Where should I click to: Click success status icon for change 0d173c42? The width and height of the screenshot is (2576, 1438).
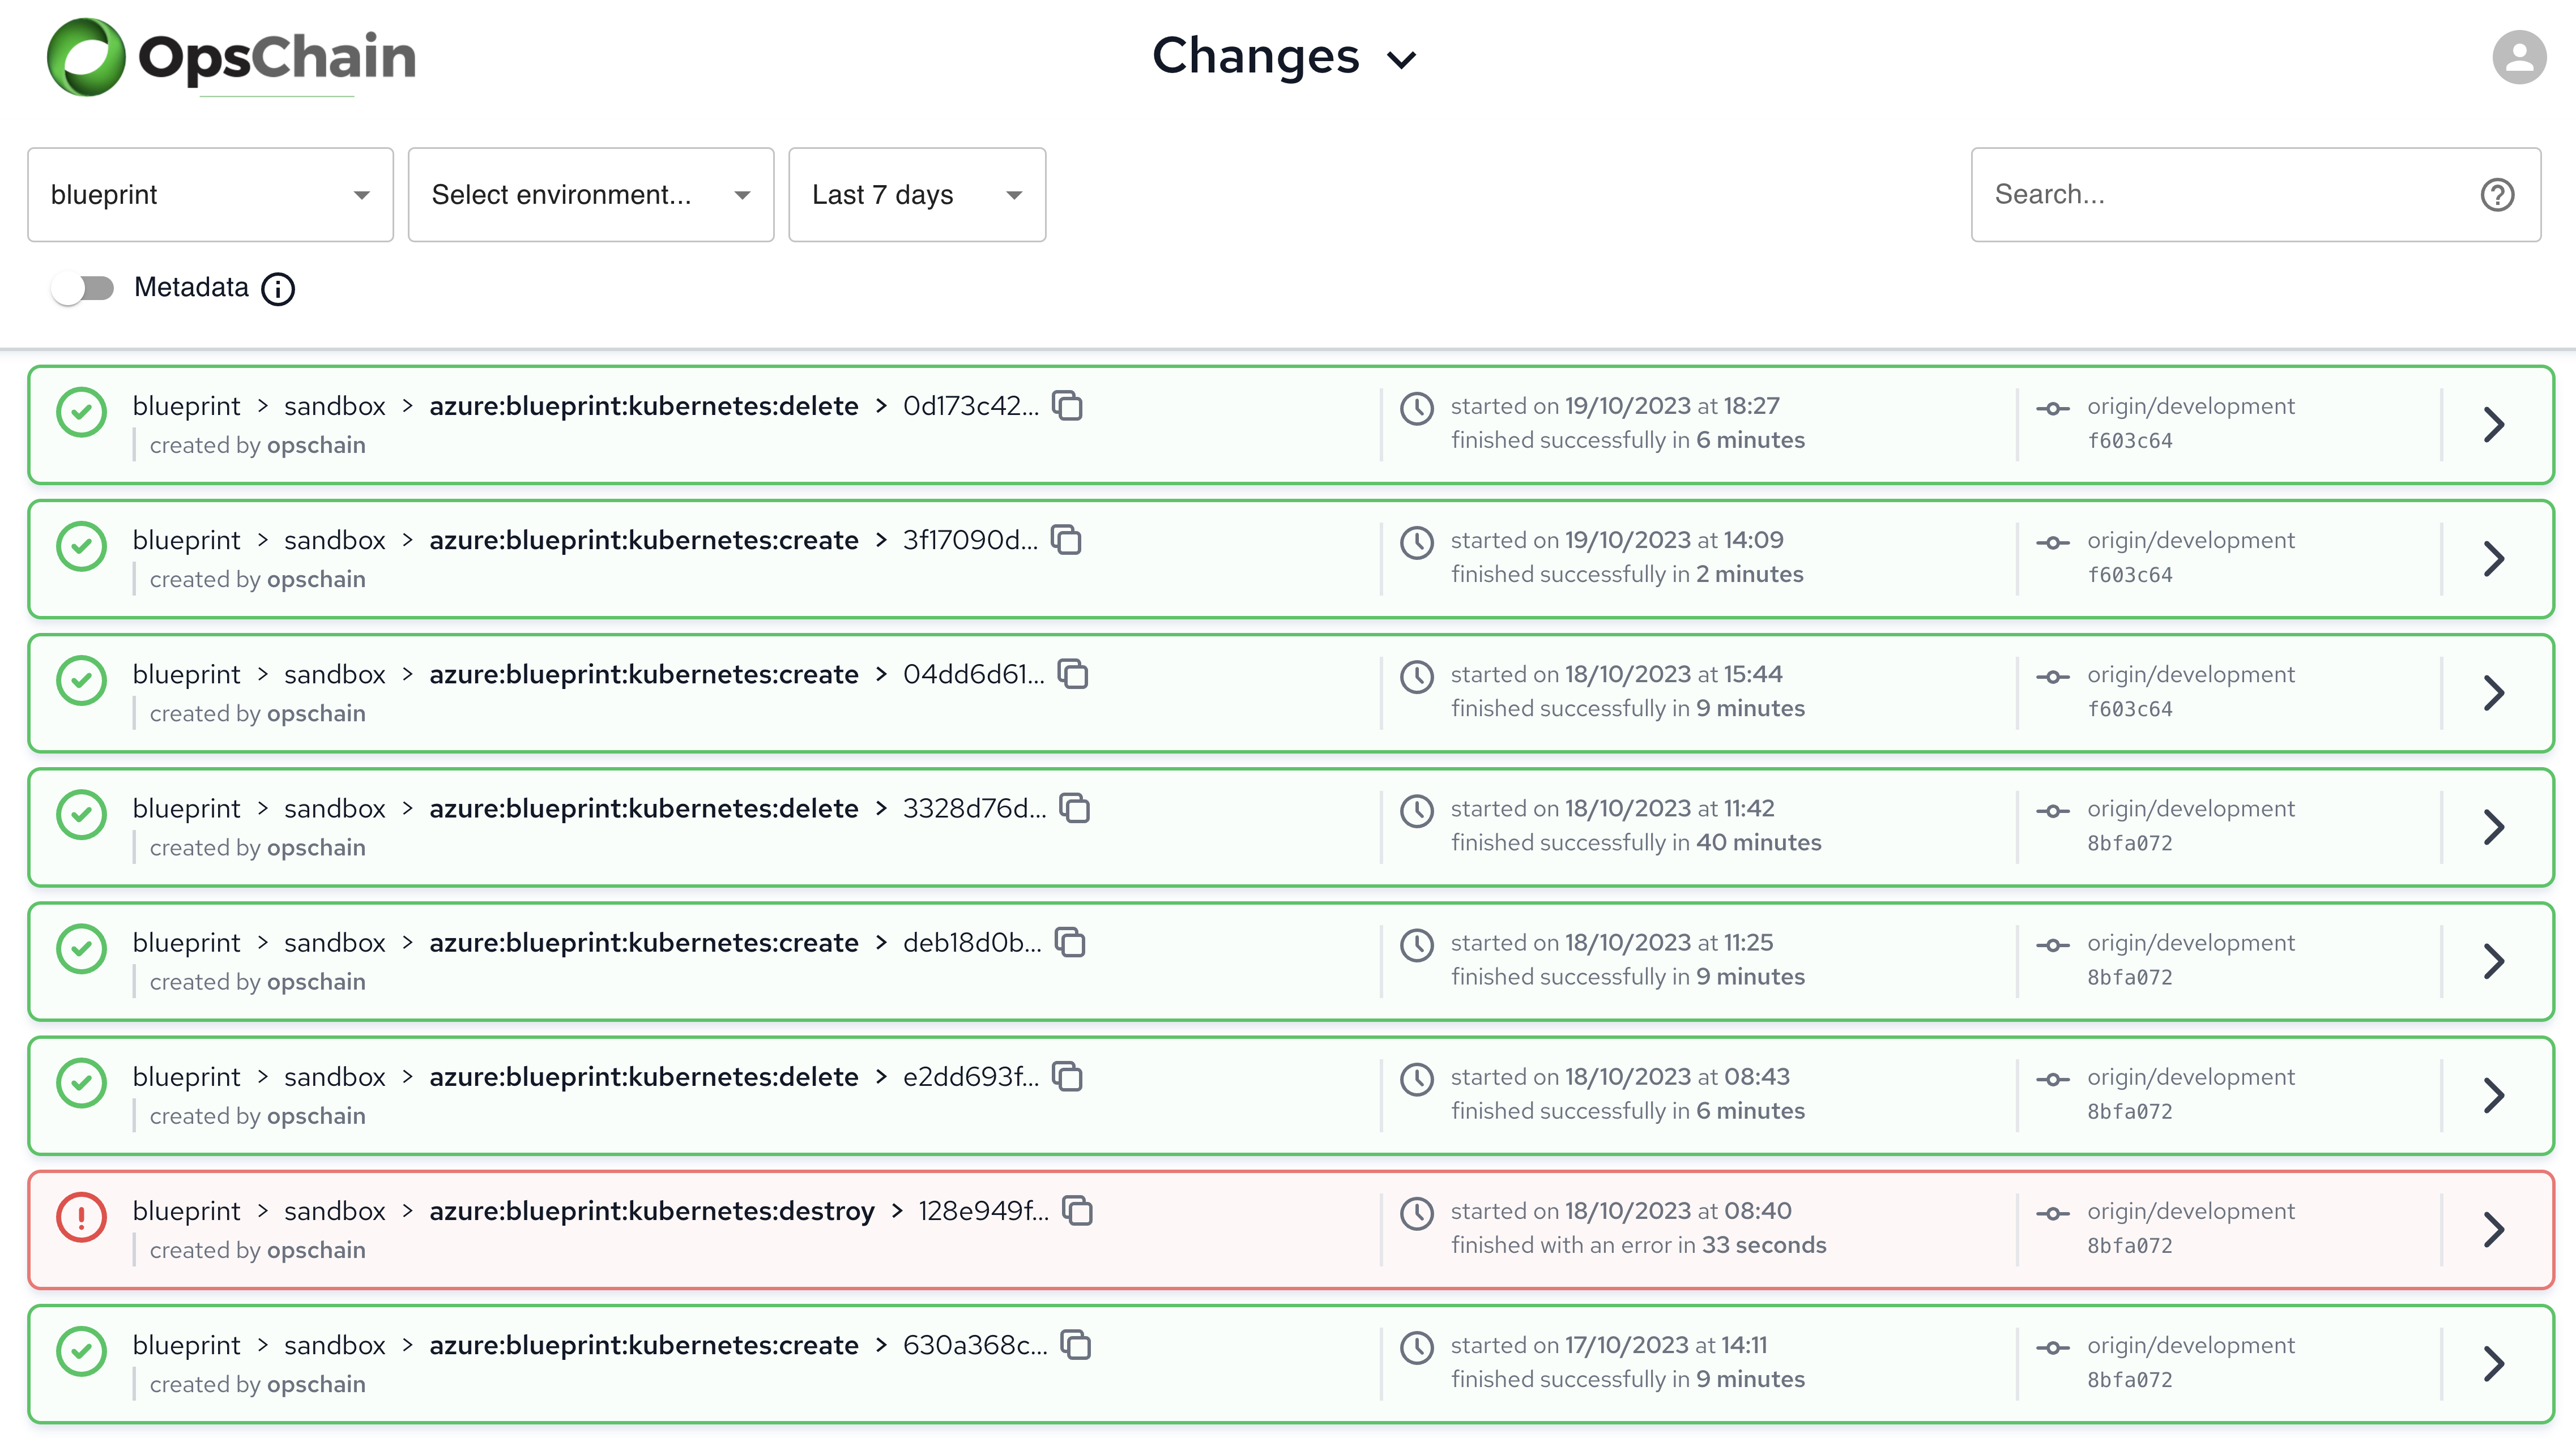82,413
